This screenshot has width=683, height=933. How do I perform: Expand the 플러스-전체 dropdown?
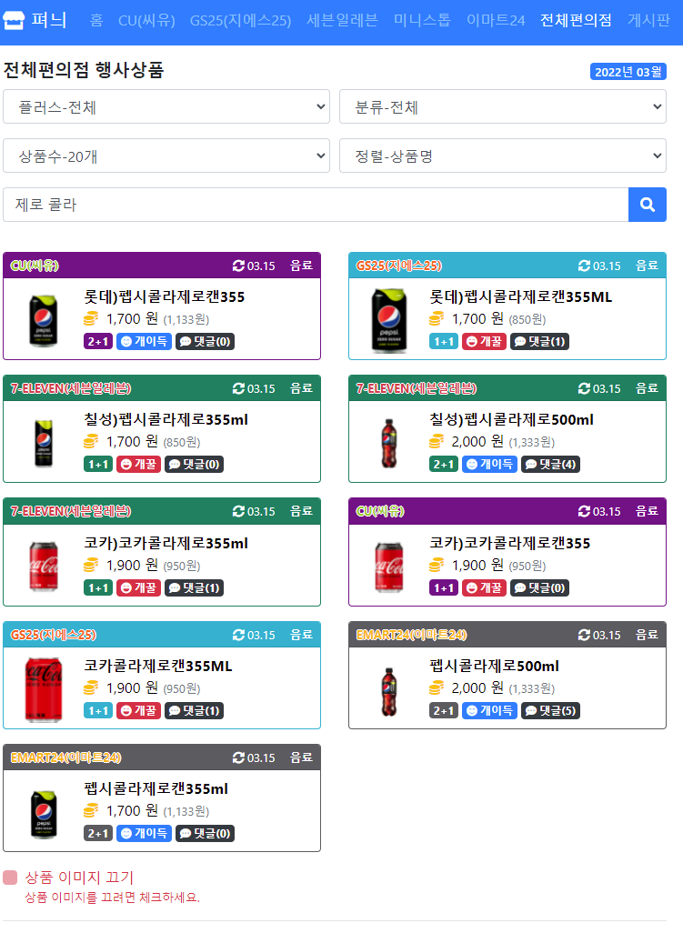166,106
